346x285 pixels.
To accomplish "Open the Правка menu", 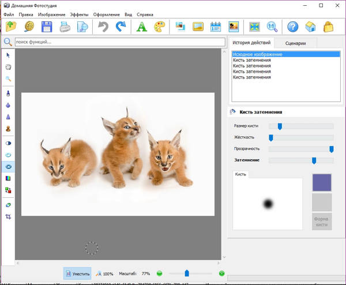I will [26, 14].
